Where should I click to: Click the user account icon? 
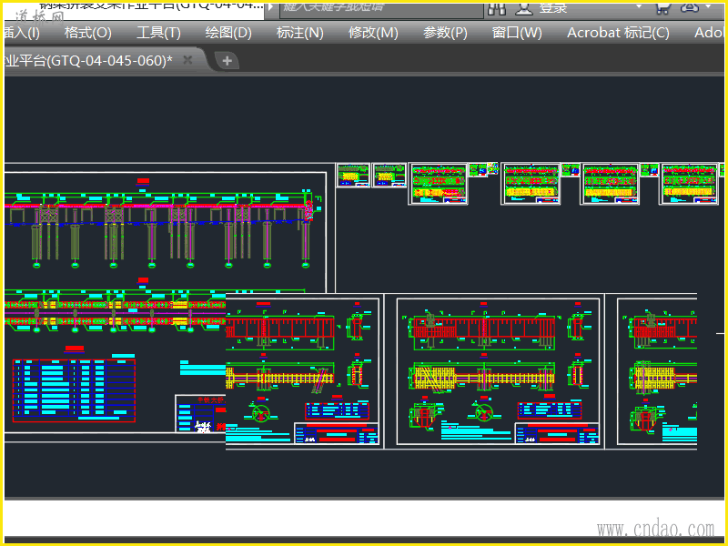click(x=524, y=8)
